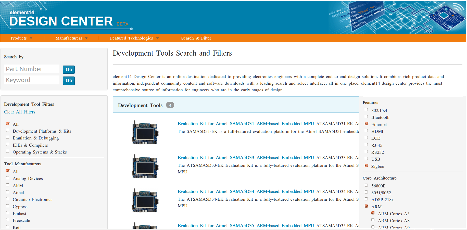The width and height of the screenshot is (467, 230).
Task: Check RJ-45 feature filter
Action: click(x=367, y=145)
